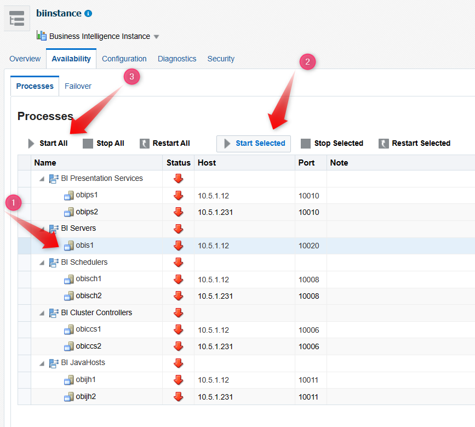The height and width of the screenshot is (427, 475).
Task: Select the obijh1 process name
Action: click(x=85, y=380)
